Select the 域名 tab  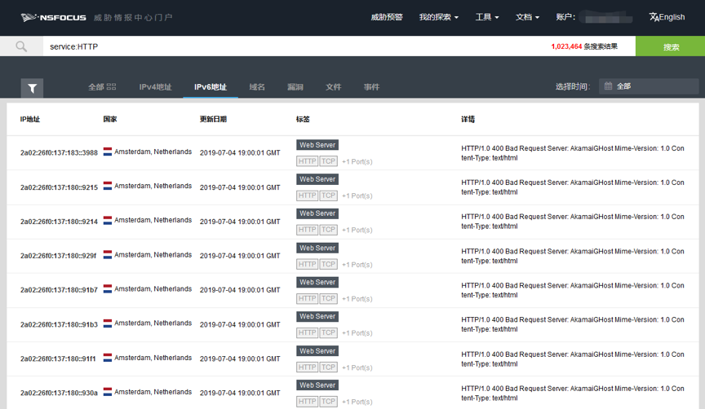click(257, 87)
